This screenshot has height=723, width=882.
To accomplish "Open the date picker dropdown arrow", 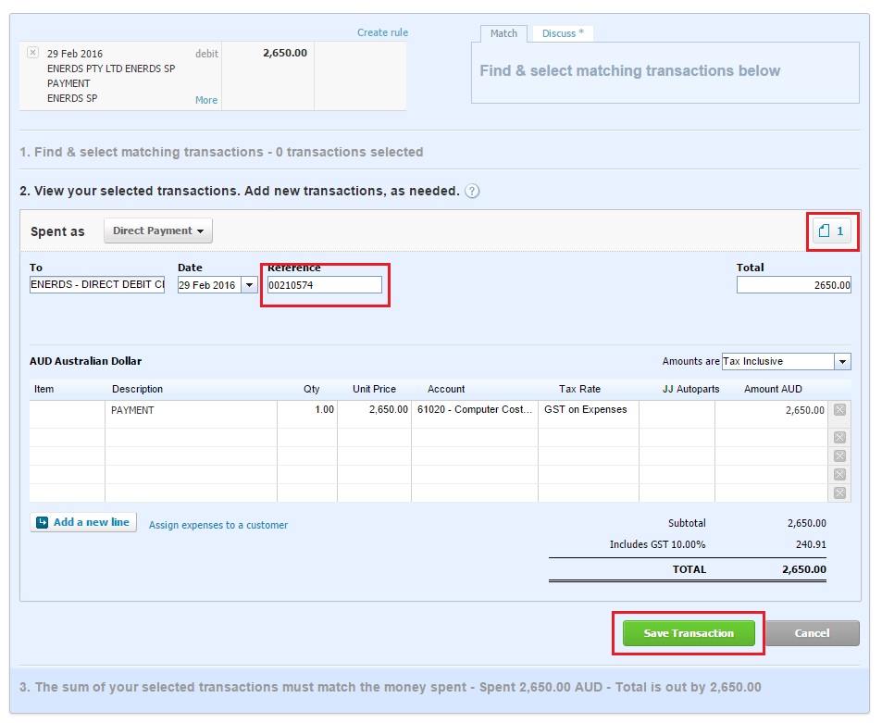I will click(x=250, y=285).
